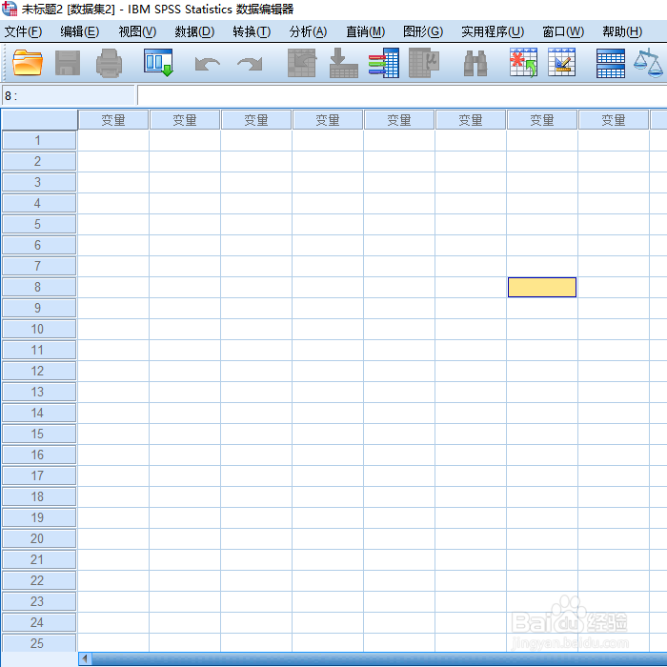This screenshot has height=667, width=667.
Task: Click the Redo arrow icon
Action: pos(250,64)
